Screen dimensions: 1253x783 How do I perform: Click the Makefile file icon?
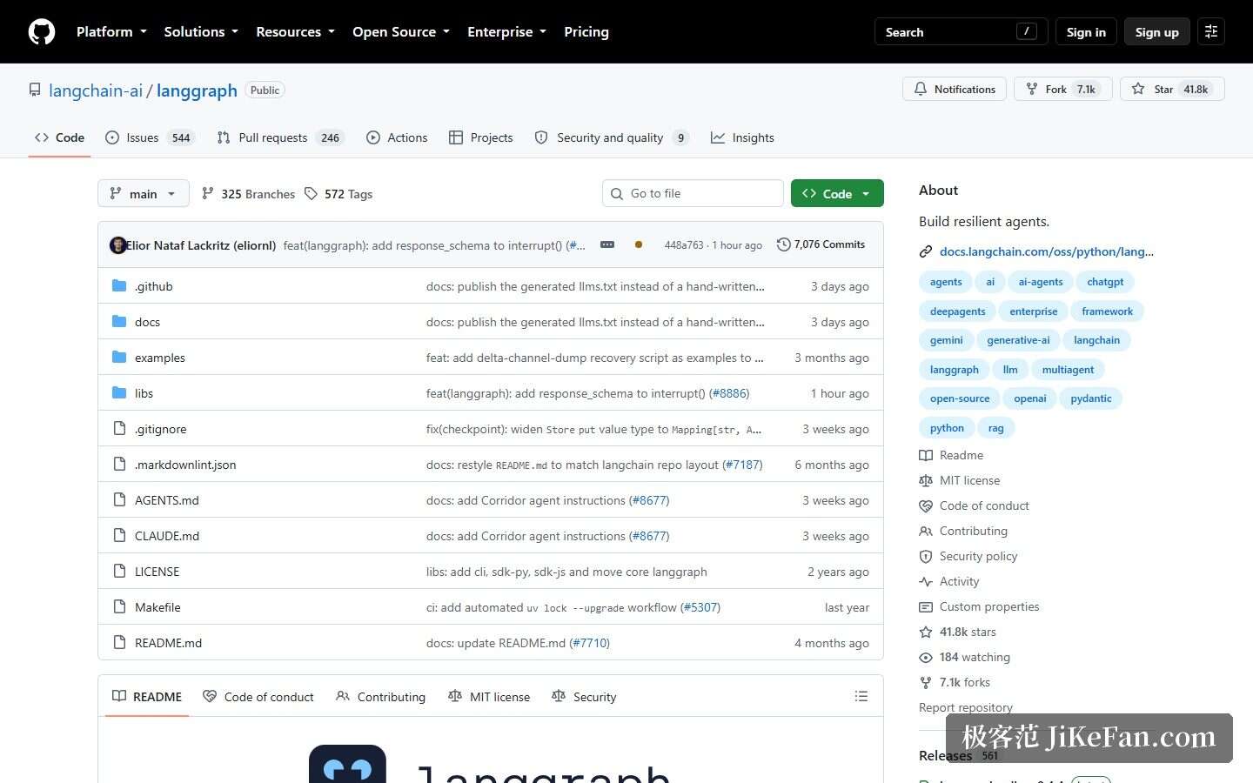tap(119, 607)
